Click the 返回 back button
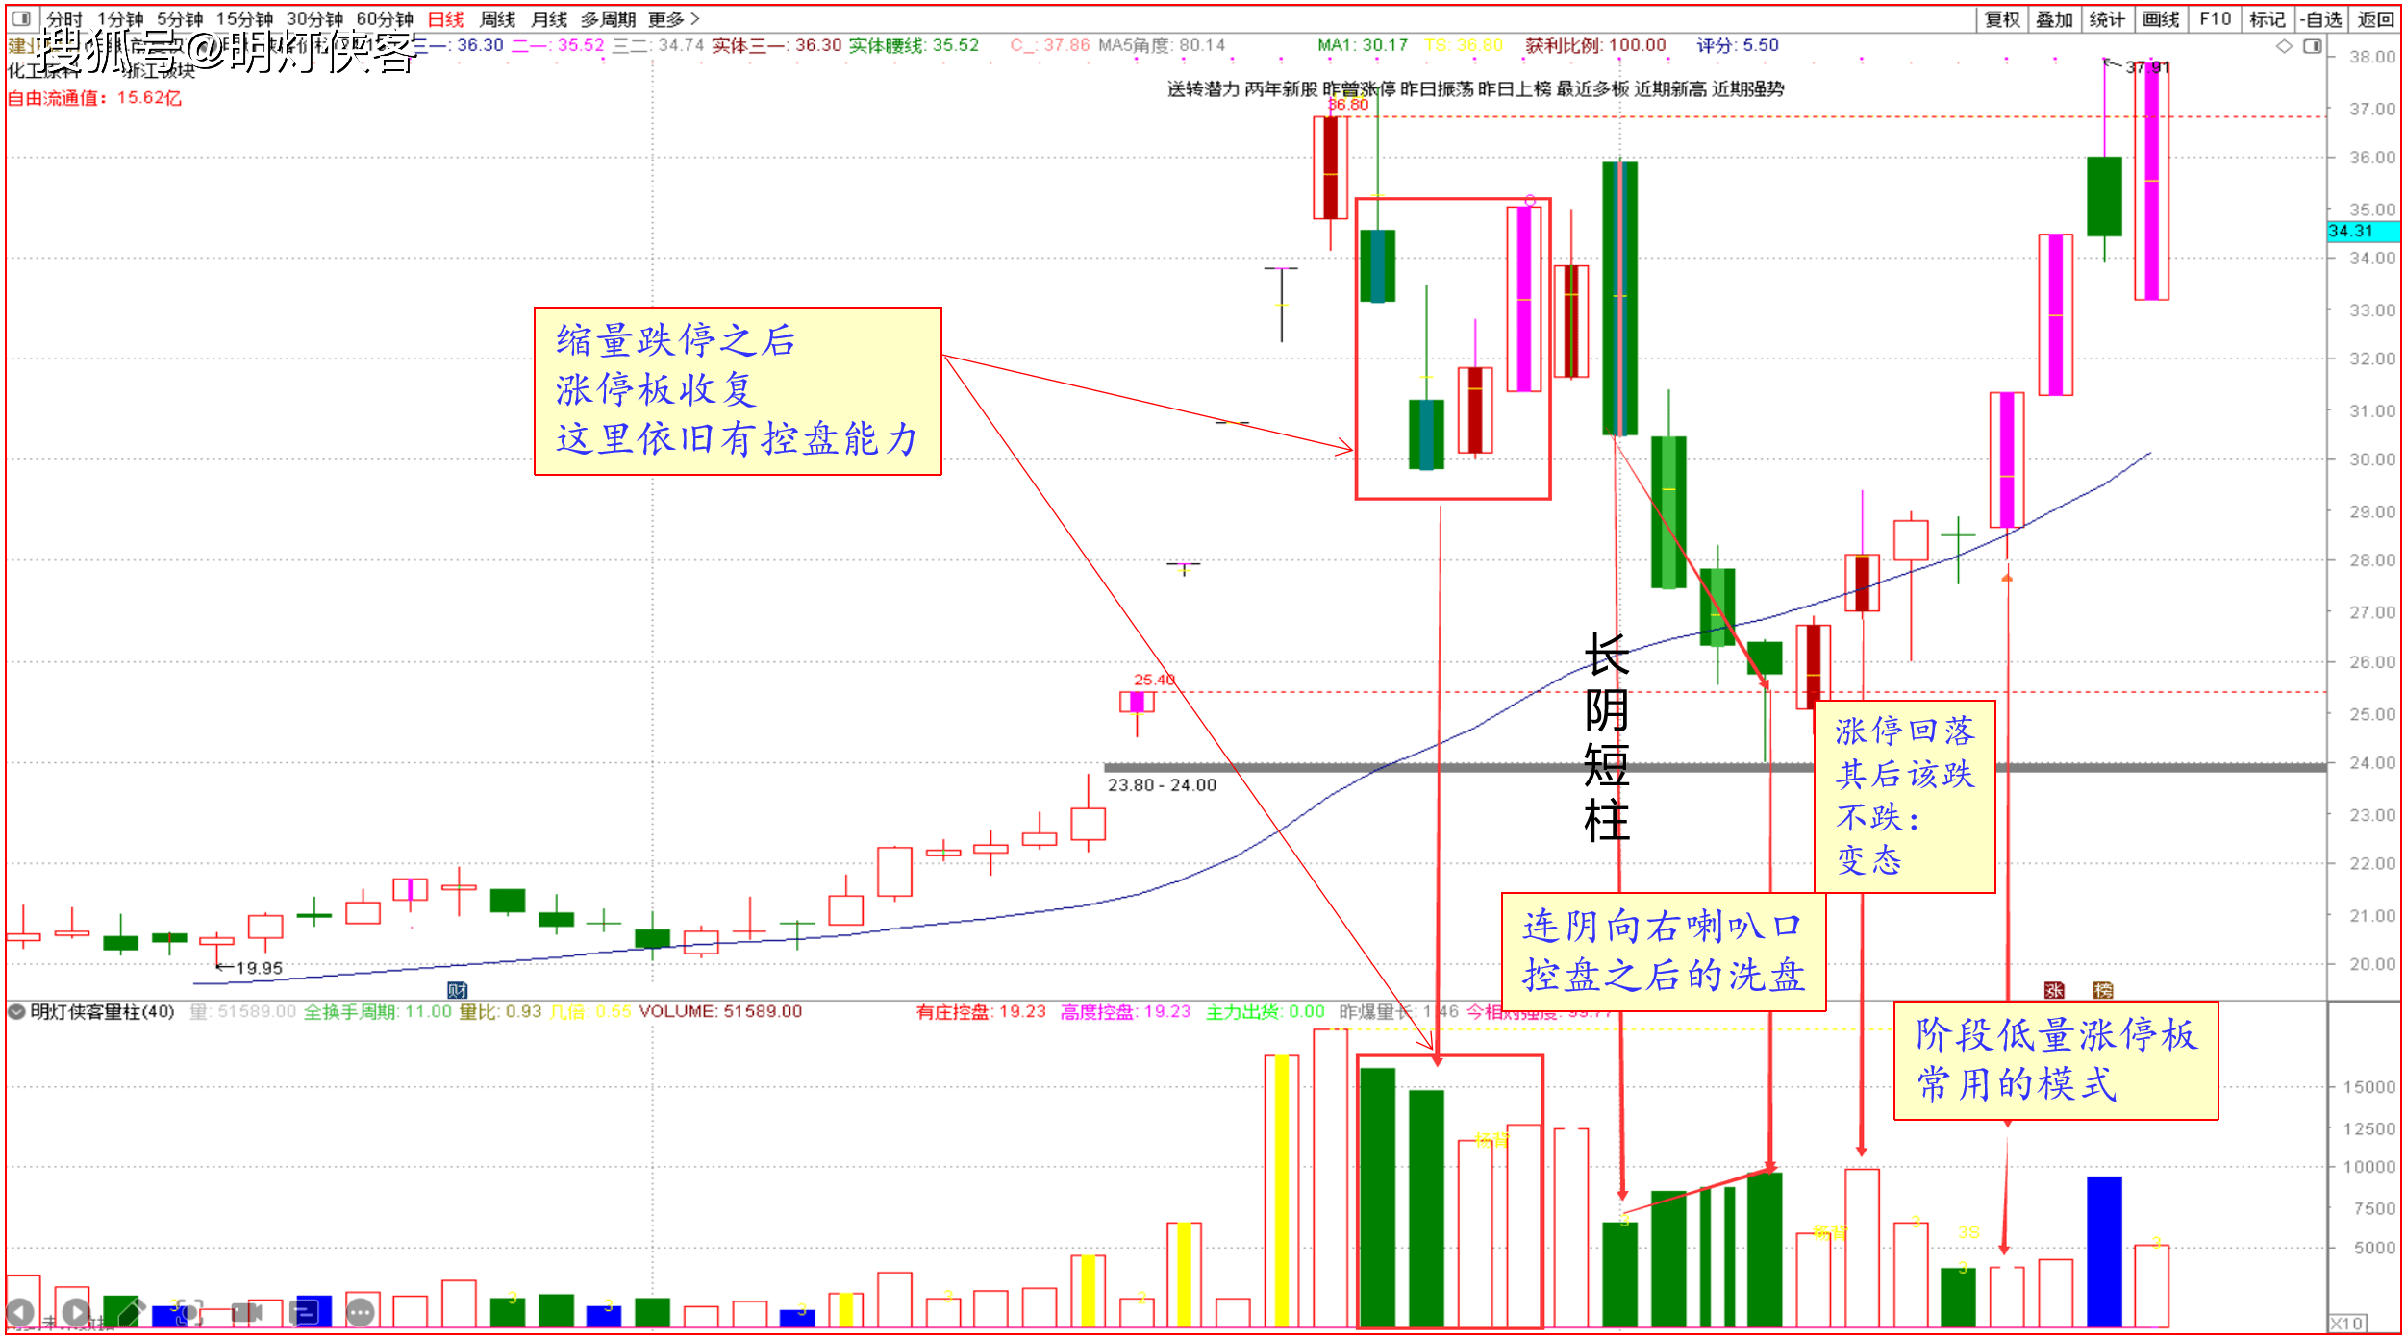 pyautogui.click(x=2375, y=19)
